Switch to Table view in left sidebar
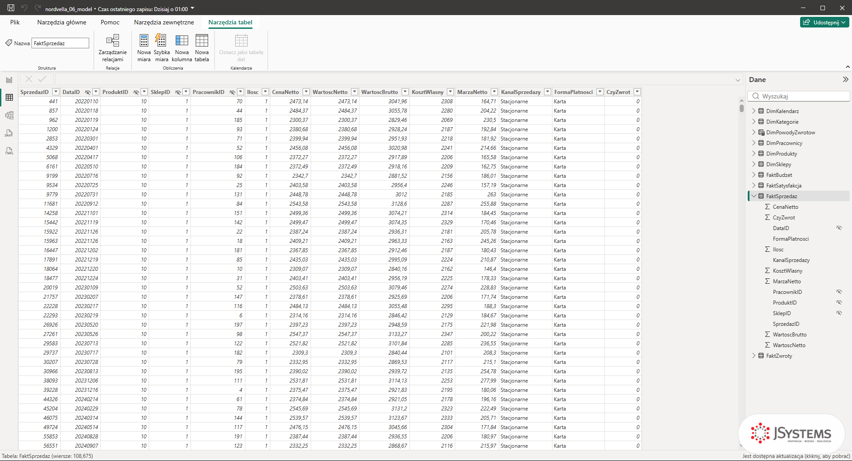The image size is (852, 461). [x=9, y=98]
